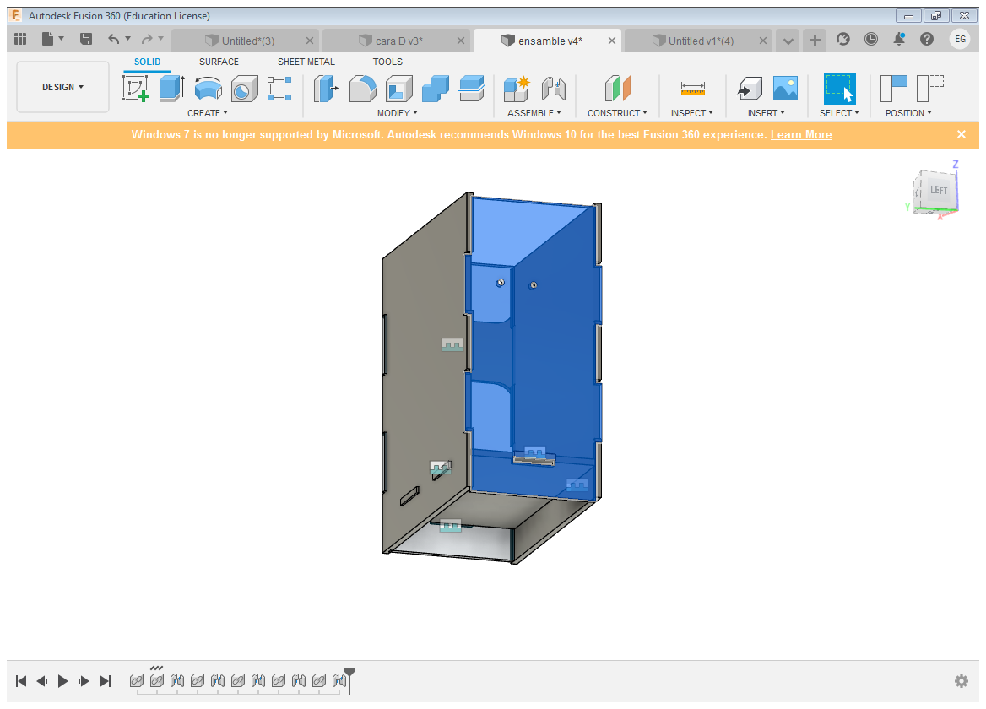
Task: Expand the POSITION menu
Action: (x=908, y=113)
